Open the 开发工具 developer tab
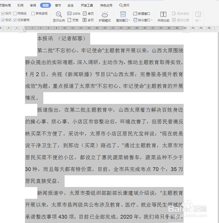Image resolution: width=219 pixels, height=223 pixels. click(x=87, y=5)
